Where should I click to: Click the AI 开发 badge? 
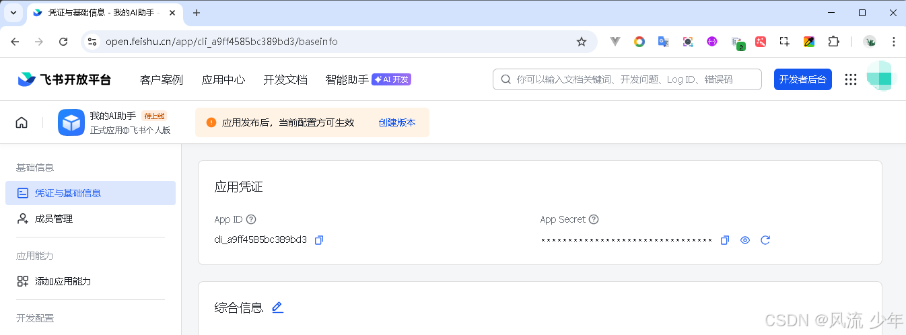point(392,79)
